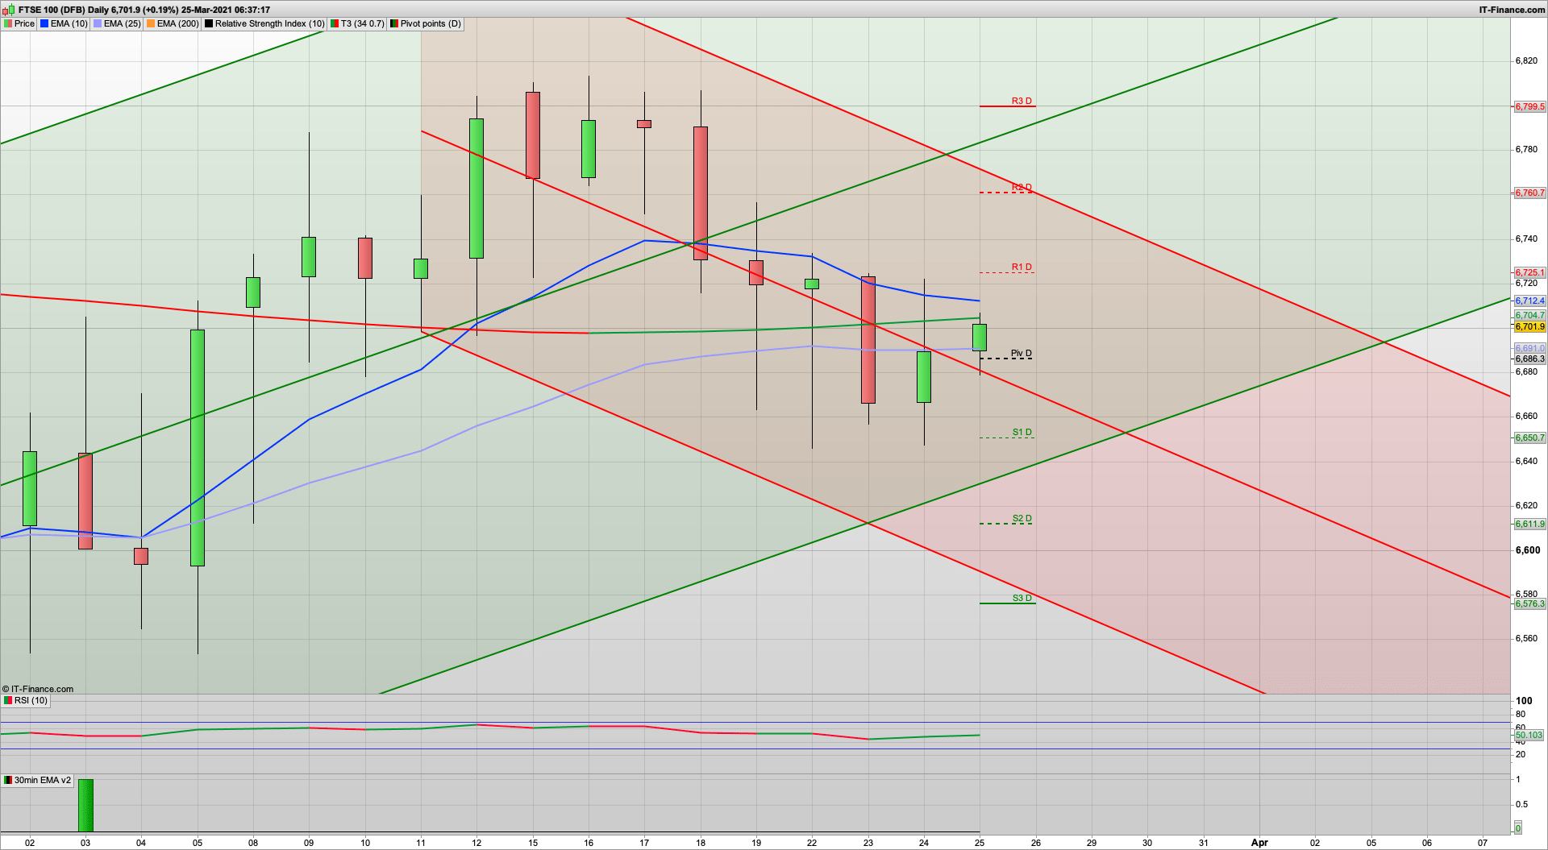Click the © IT-Finance.com copyright link
Viewport: 1548px width, 850px height.
tap(39, 689)
